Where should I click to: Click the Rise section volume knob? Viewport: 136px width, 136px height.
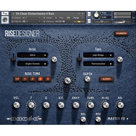pyautogui.click(x=54, y=60)
